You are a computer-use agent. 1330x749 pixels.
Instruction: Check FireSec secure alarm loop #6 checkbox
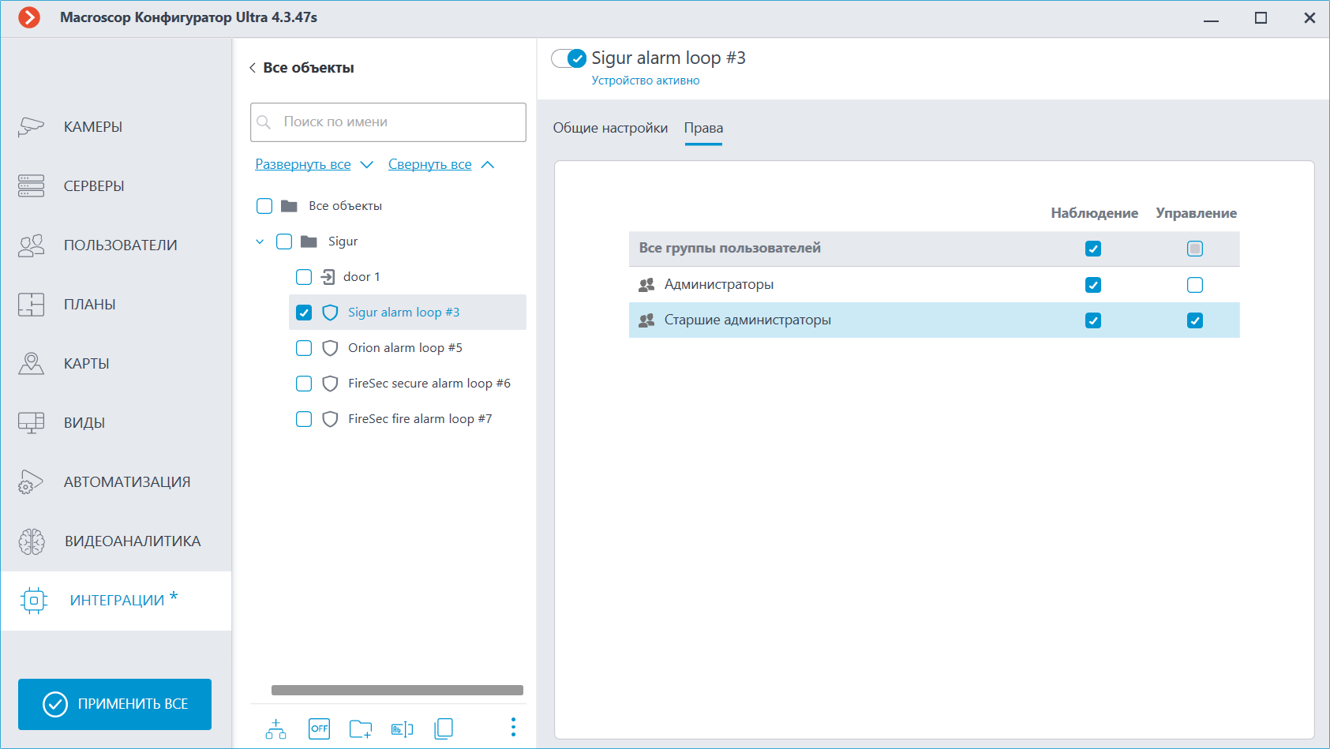coord(304,384)
